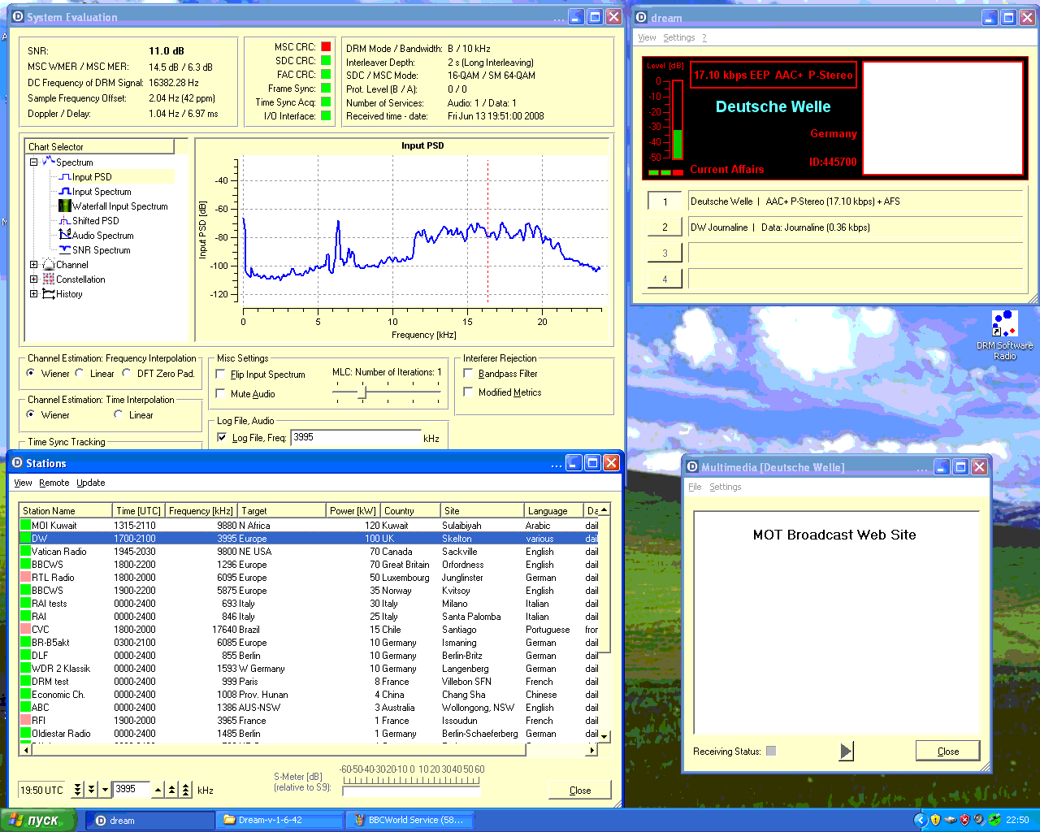This screenshot has width=1040, height=832.
Task: Click the Channel group icon in the tree
Action: 49,264
